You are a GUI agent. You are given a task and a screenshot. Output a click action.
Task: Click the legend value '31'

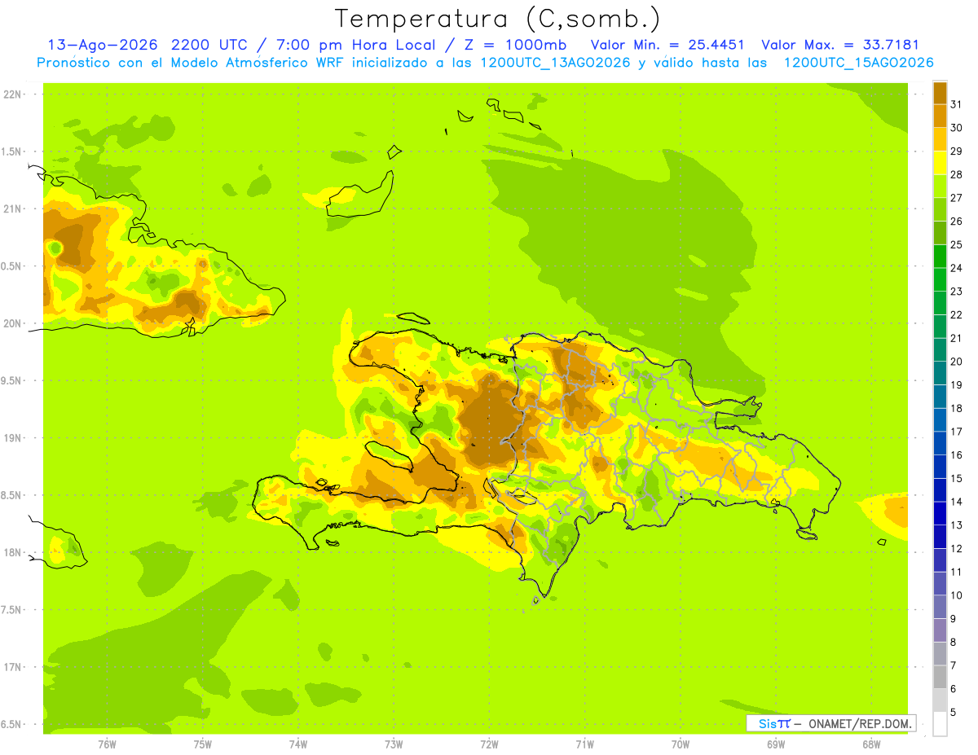click(x=957, y=104)
